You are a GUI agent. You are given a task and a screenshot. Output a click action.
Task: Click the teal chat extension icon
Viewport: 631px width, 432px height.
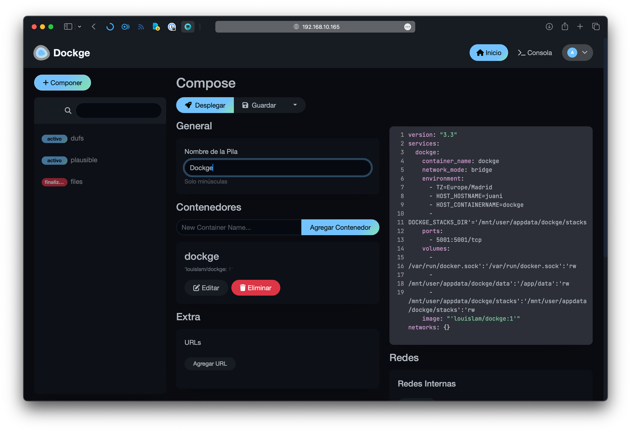coord(188,27)
